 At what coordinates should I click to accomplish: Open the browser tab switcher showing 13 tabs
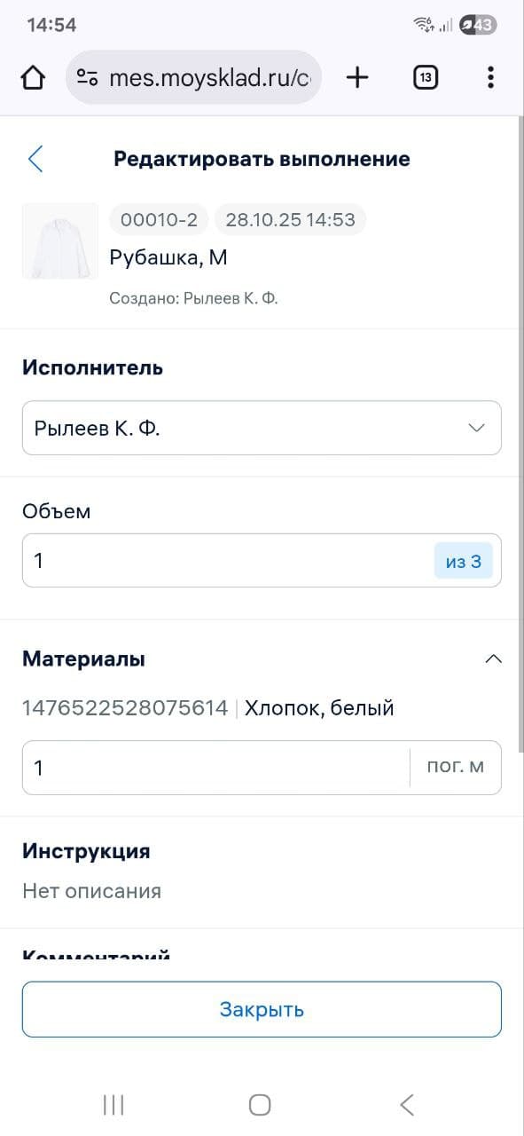click(425, 77)
